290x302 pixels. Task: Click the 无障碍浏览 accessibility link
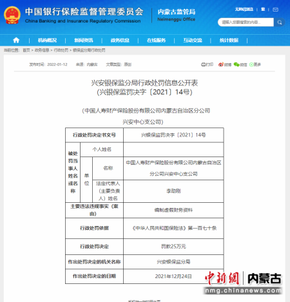pyautogui.click(x=244, y=9)
